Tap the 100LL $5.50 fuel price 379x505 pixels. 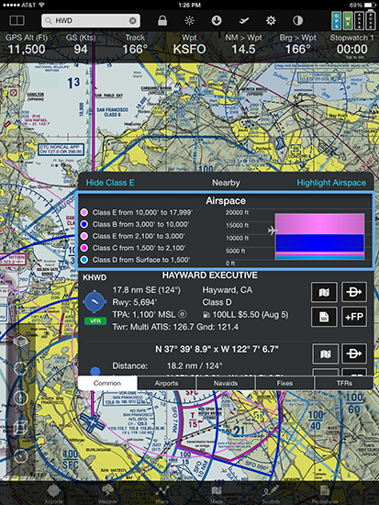pos(245,315)
